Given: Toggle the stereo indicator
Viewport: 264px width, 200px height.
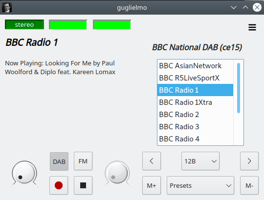Looking at the screenshot, I should point(24,24).
